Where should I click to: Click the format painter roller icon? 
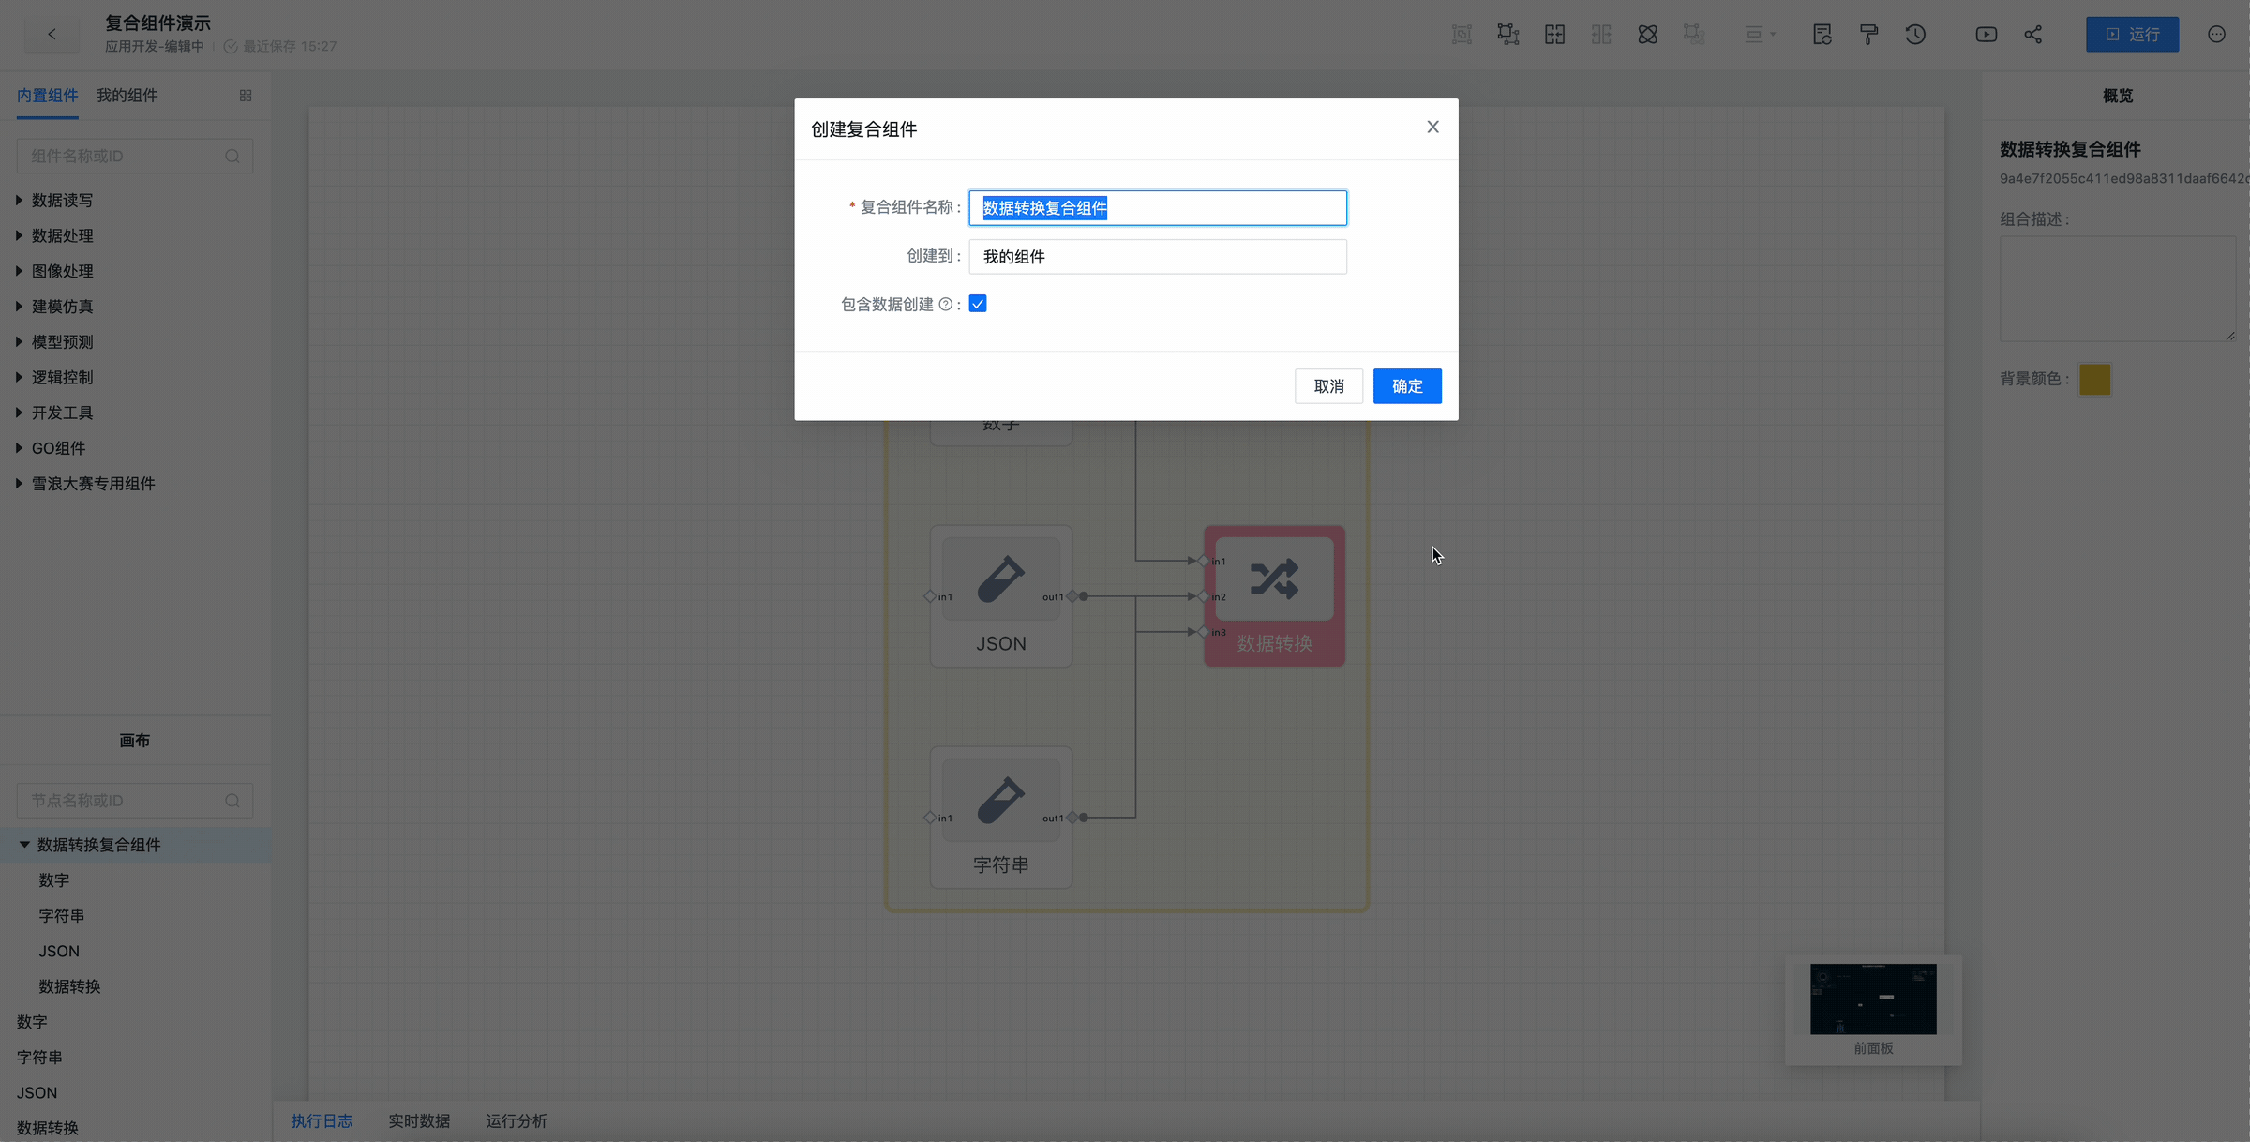(x=1868, y=35)
